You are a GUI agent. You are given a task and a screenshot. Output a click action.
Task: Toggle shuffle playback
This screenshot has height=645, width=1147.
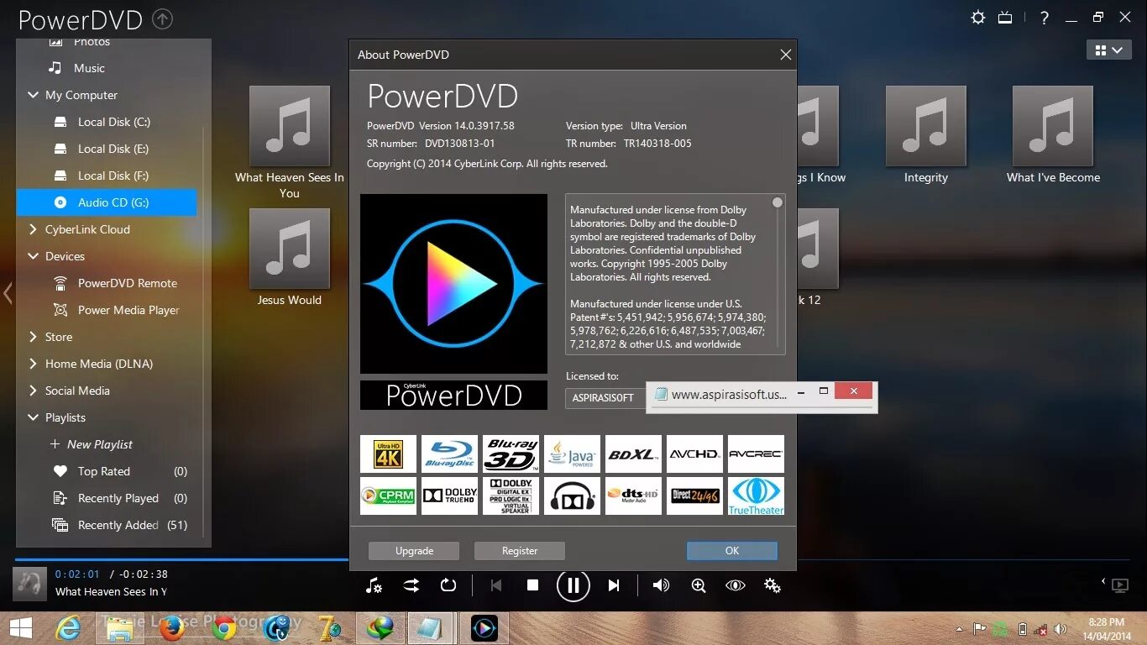coord(411,585)
